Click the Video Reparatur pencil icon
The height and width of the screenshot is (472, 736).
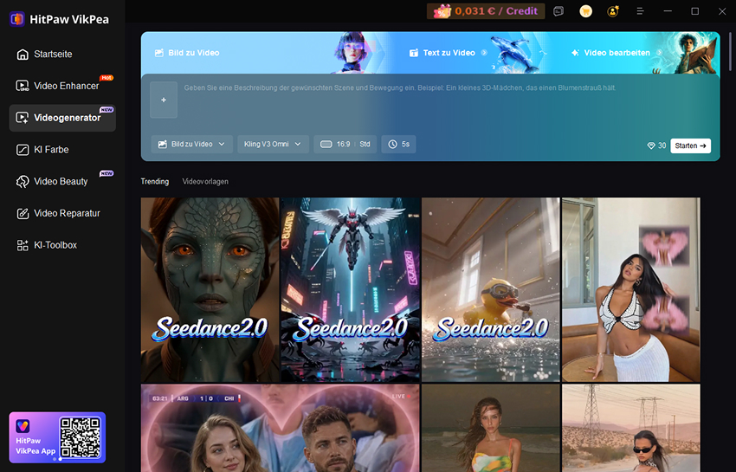click(x=23, y=214)
